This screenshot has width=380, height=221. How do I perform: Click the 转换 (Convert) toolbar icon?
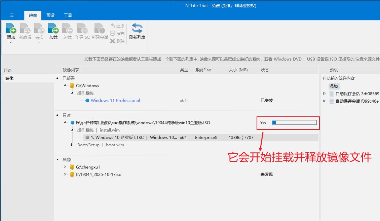click(39, 29)
